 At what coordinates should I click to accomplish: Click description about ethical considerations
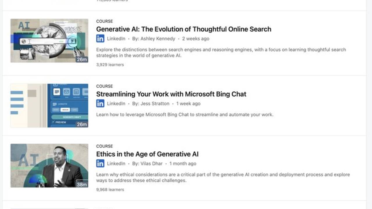(223, 177)
